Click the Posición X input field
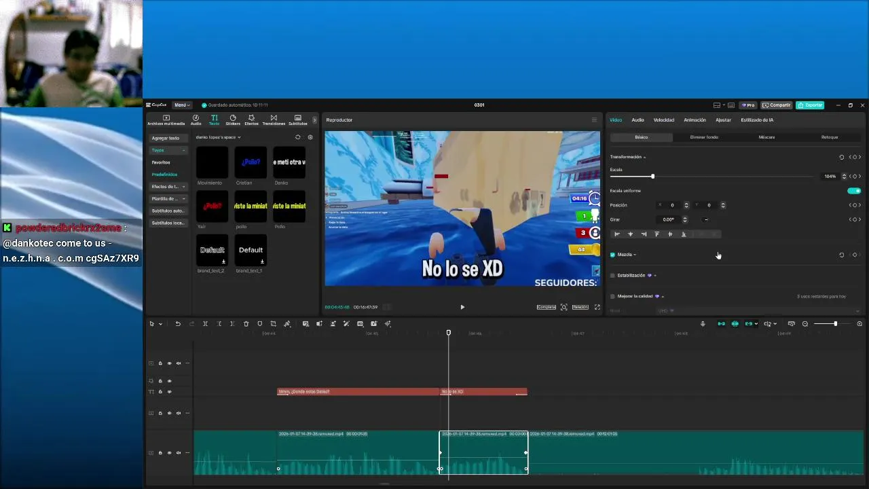This screenshot has width=869, height=489. pos(673,205)
